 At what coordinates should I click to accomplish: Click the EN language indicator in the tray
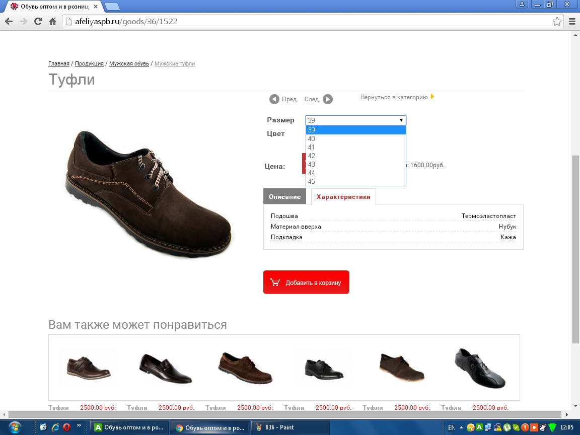pos(451,427)
